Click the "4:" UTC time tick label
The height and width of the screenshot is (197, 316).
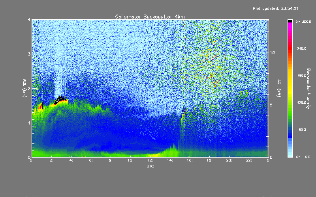(71, 160)
